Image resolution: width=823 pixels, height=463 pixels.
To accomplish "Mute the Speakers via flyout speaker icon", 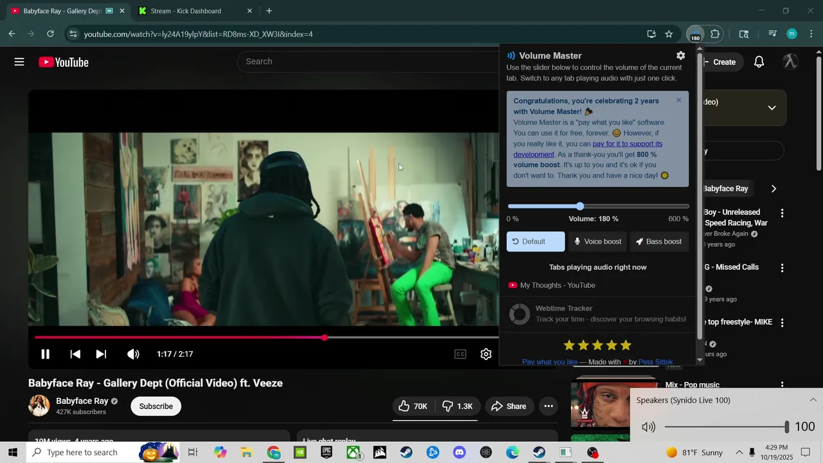I will [x=648, y=427].
